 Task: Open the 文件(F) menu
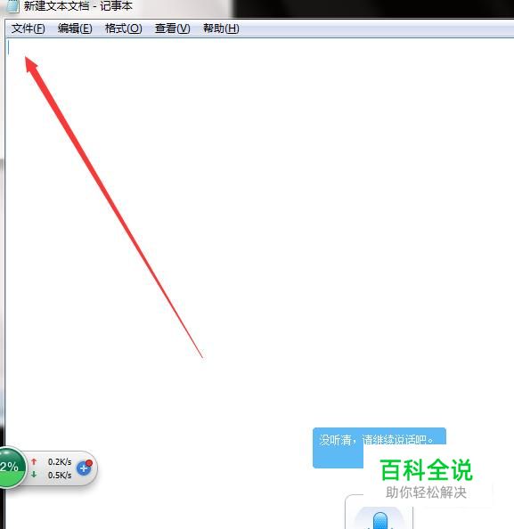[x=28, y=28]
